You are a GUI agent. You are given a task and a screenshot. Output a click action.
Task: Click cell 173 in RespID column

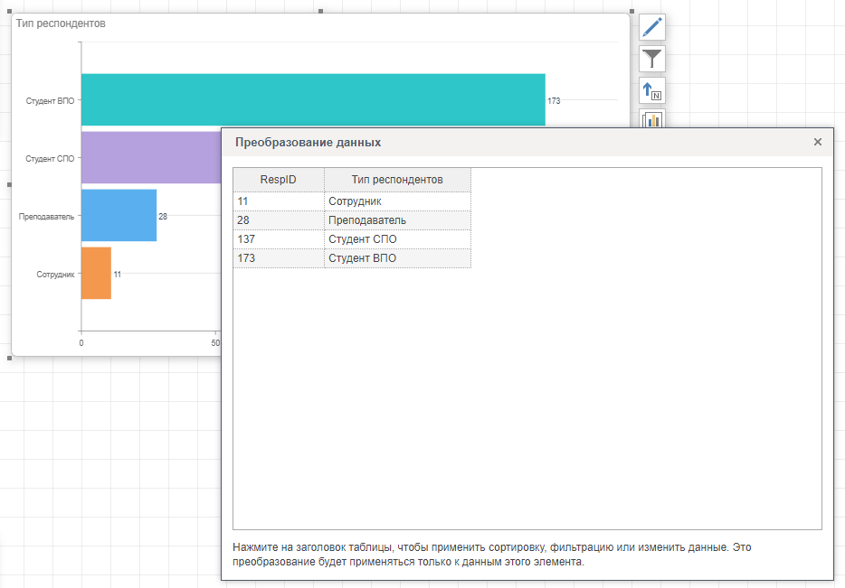point(278,258)
